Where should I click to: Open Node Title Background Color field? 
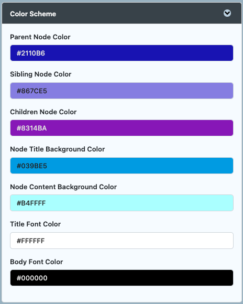tap(121, 166)
